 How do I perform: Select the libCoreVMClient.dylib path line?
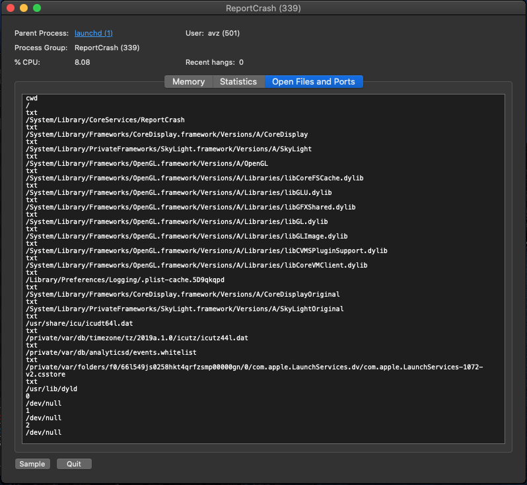click(197, 266)
